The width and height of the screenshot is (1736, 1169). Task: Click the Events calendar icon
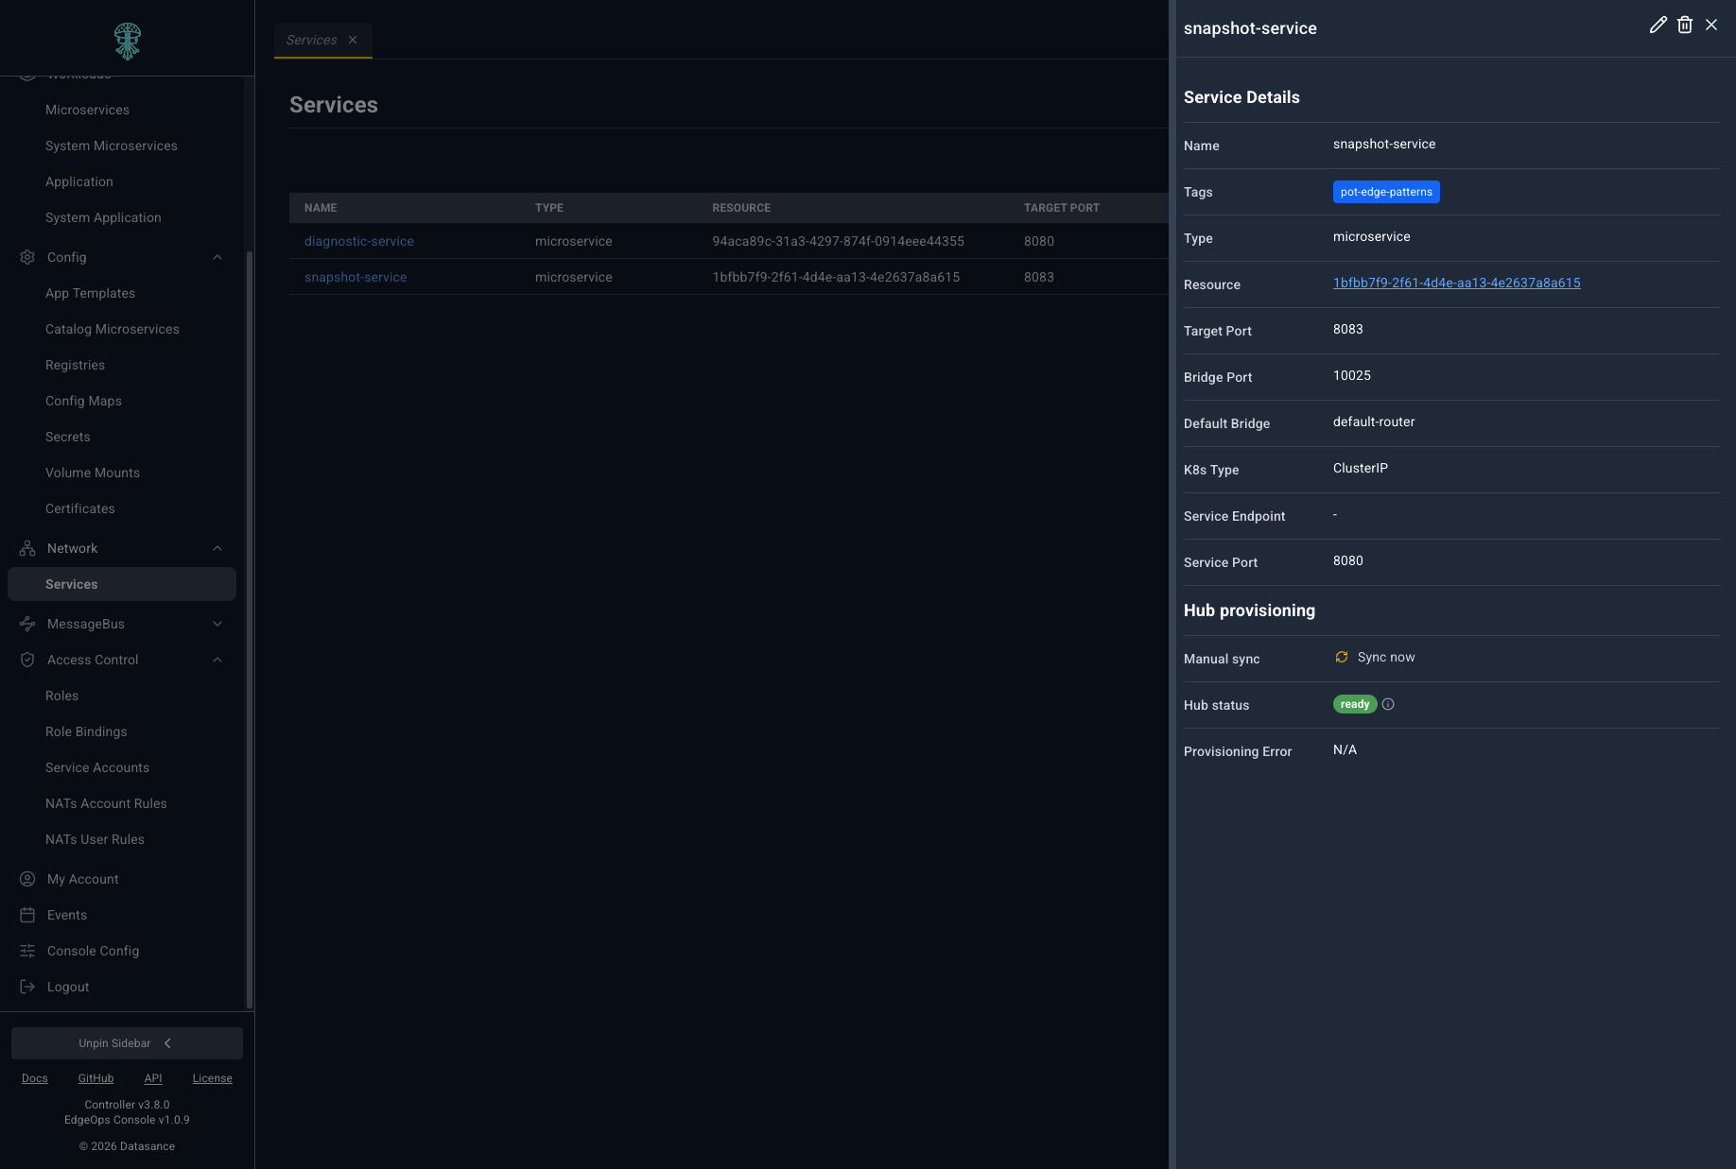[x=27, y=915]
